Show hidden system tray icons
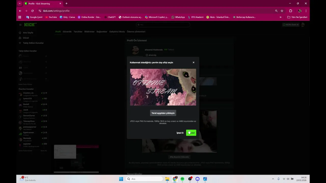The width and height of the screenshot is (326, 183). [x=273, y=179]
